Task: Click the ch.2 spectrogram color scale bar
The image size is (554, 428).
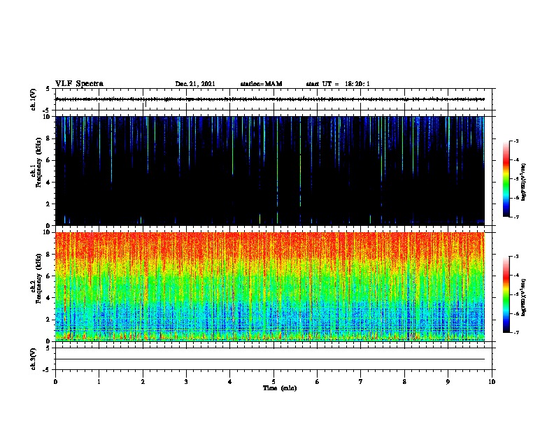Action: pyautogui.click(x=506, y=294)
